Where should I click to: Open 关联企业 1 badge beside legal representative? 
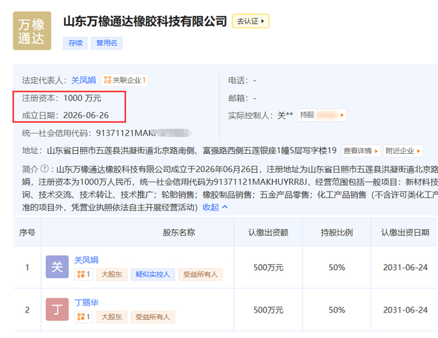click(x=125, y=80)
